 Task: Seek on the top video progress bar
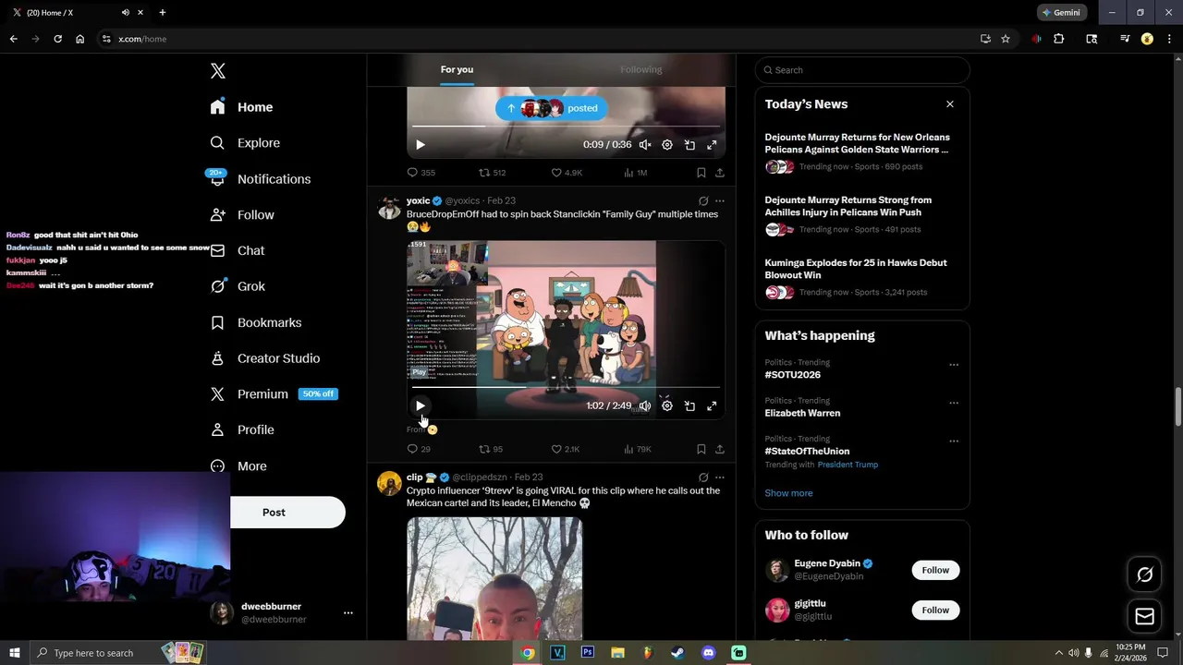566,127
